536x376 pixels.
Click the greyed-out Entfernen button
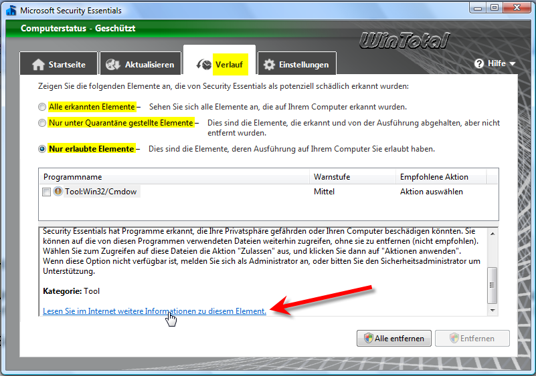tap(472, 338)
